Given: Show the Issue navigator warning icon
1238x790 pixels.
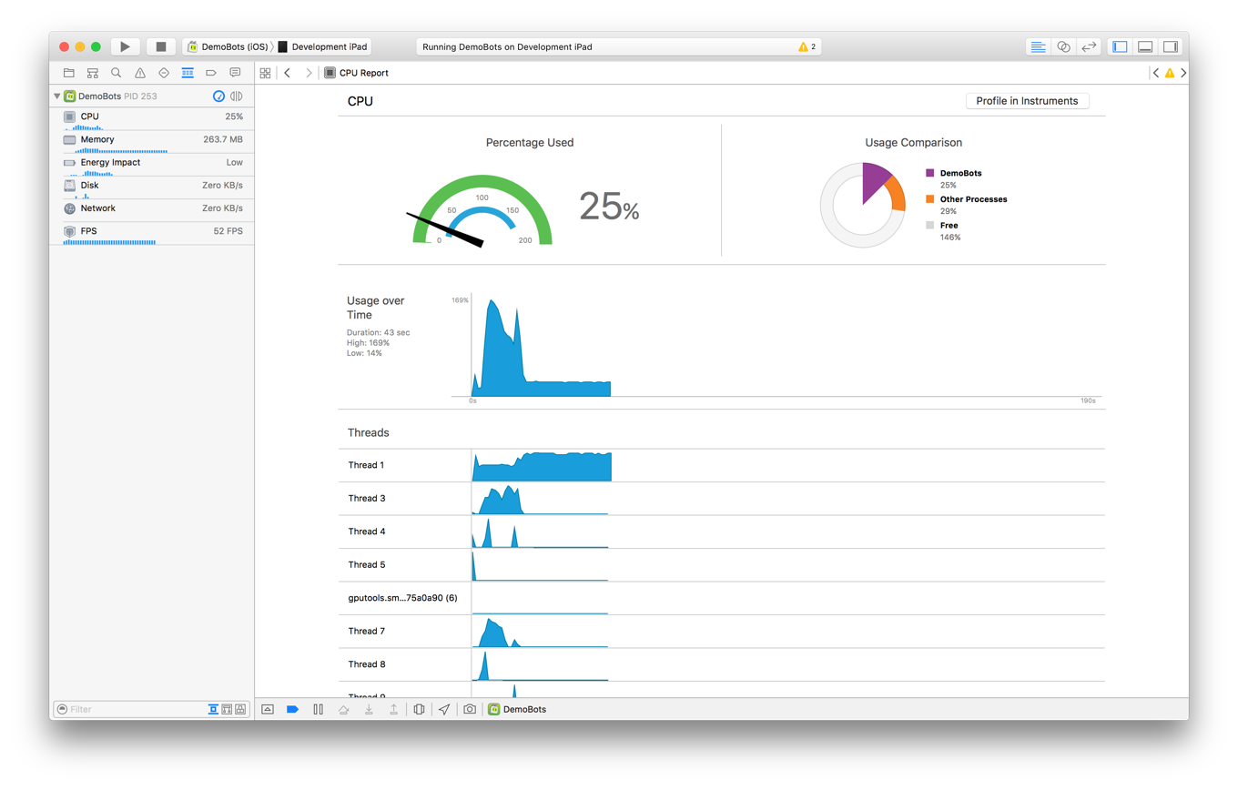Looking at the screenshot, I should pos(139,73).
